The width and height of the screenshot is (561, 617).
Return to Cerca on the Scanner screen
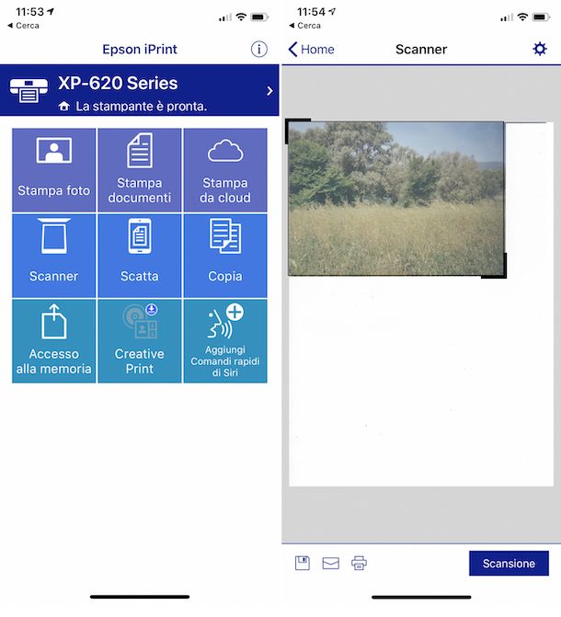[x=304, y=26]
